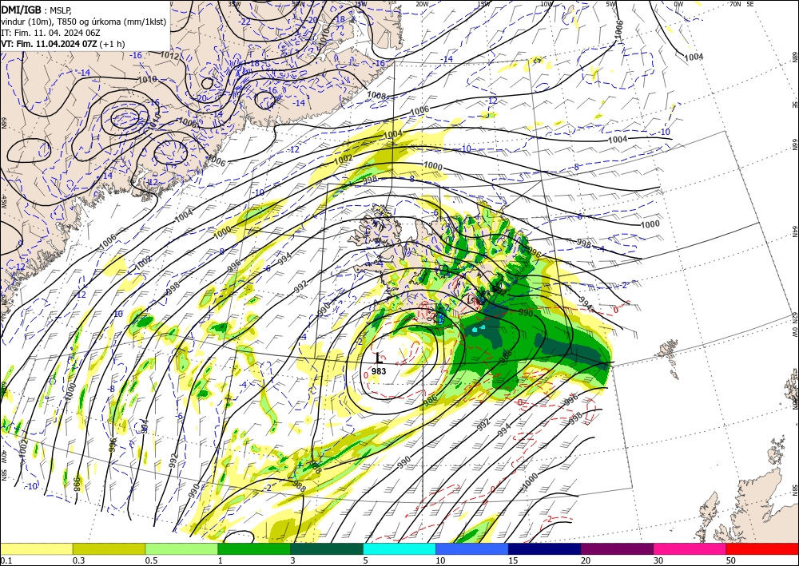
Task: Click the legend value 0.5
Action: pos(151,560)
